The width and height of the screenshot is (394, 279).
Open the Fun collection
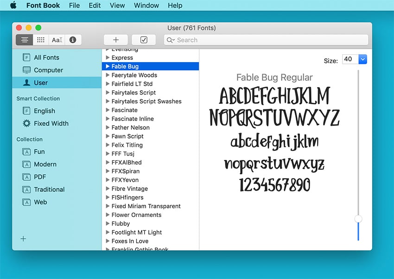tap(57, 152)
